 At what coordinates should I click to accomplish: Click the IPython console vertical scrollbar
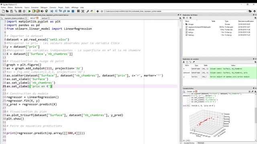[x=256, y=116]
